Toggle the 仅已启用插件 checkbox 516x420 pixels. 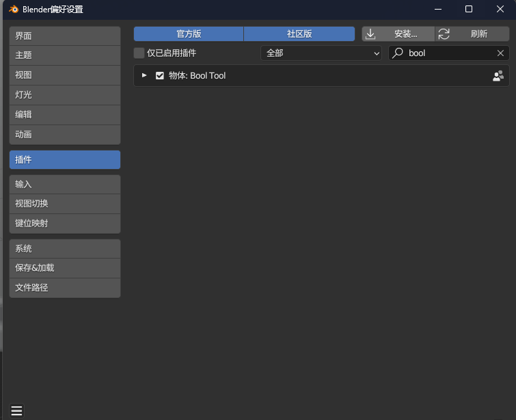coord(139,53)
